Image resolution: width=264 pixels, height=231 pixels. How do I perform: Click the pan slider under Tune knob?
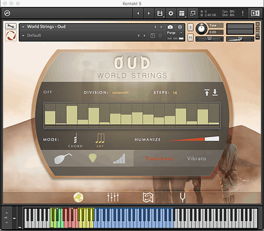click(209, 39)
